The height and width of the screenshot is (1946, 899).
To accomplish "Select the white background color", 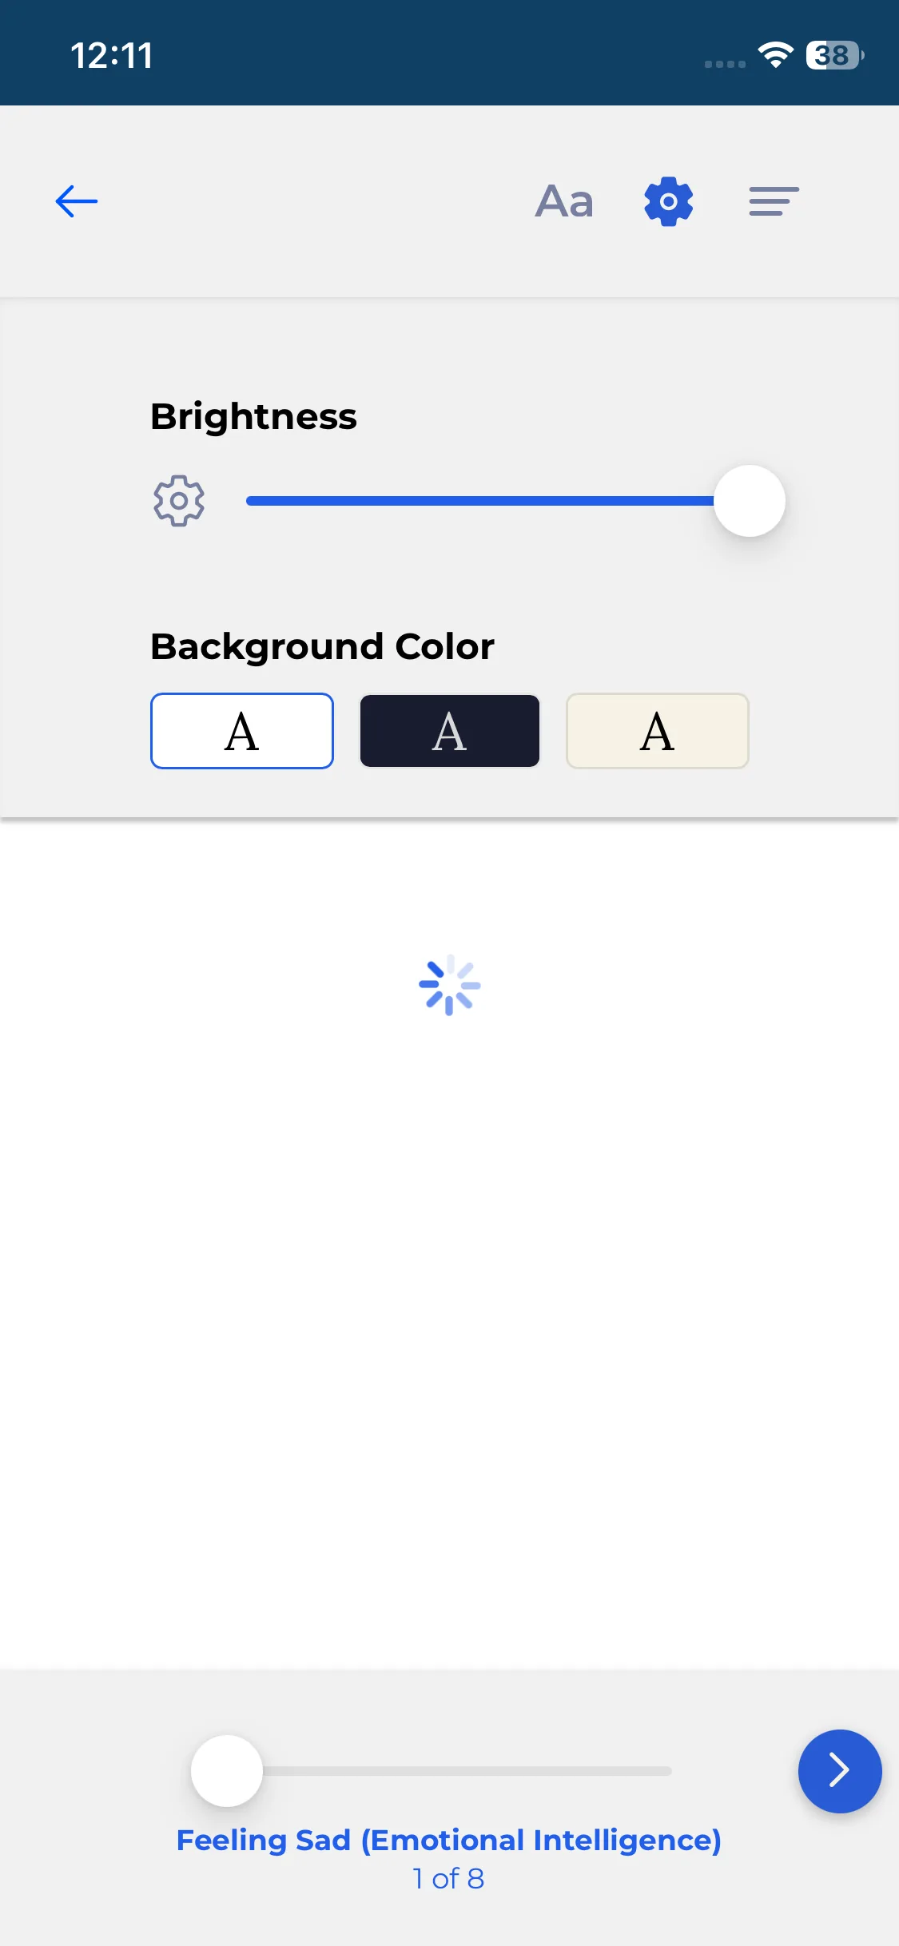I will pyautogui.click(x=242, y=731).
